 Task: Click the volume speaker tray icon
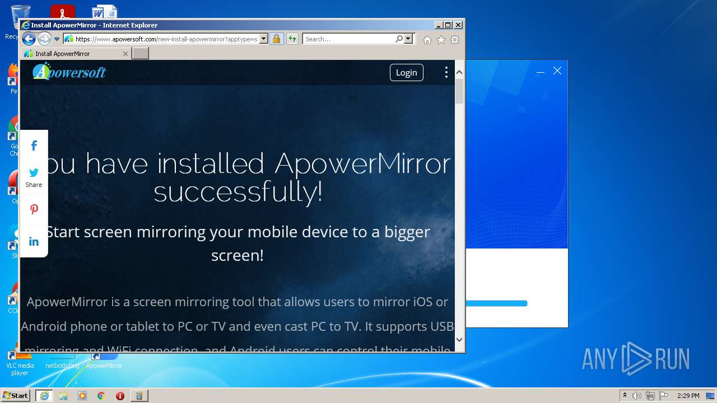click(x=637, y=396)
